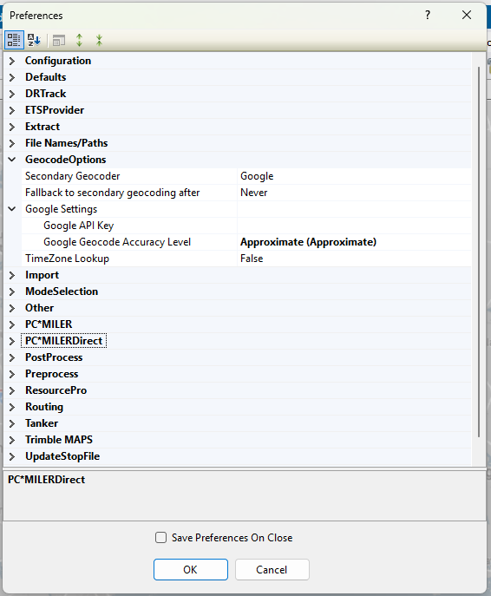Expand the PC*MILERDirect category chevron

pyautogui.click(x=12, y=341)
